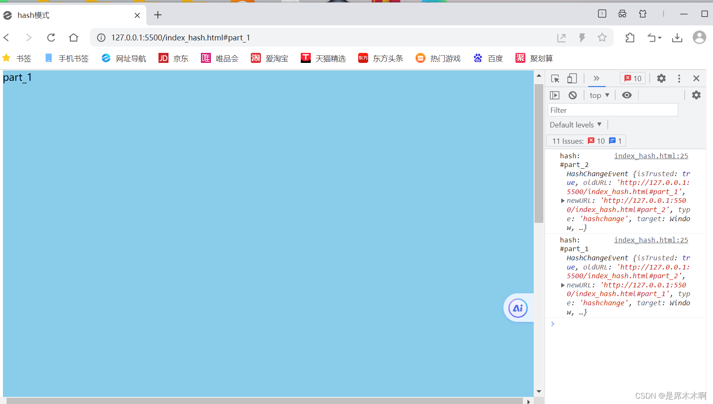Select inspect element tool in DevTools

(x=555, y=78)
